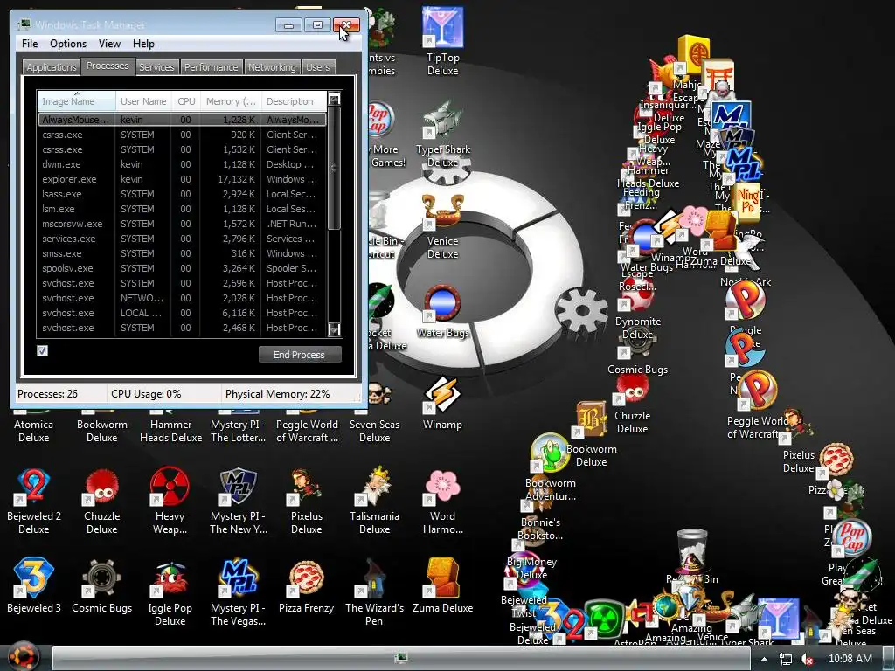The image size is (895, 671).
Task: Select the AlwaysMouse... process row
Action: 182,120
